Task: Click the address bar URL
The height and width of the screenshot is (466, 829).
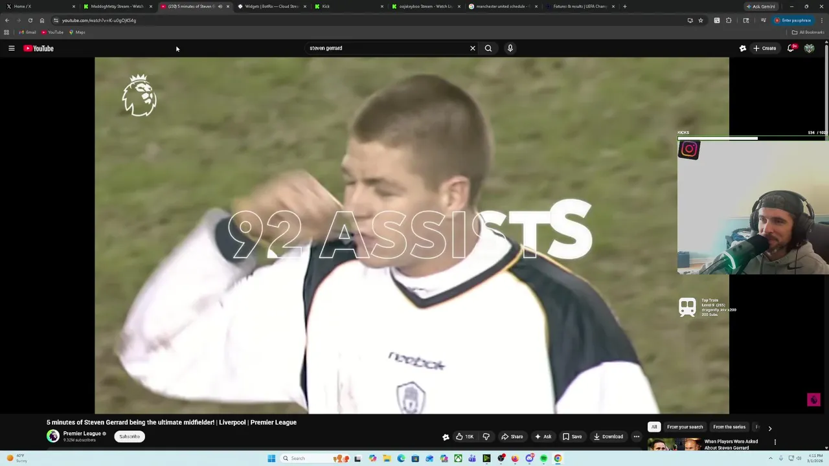Action: point(98,20)
